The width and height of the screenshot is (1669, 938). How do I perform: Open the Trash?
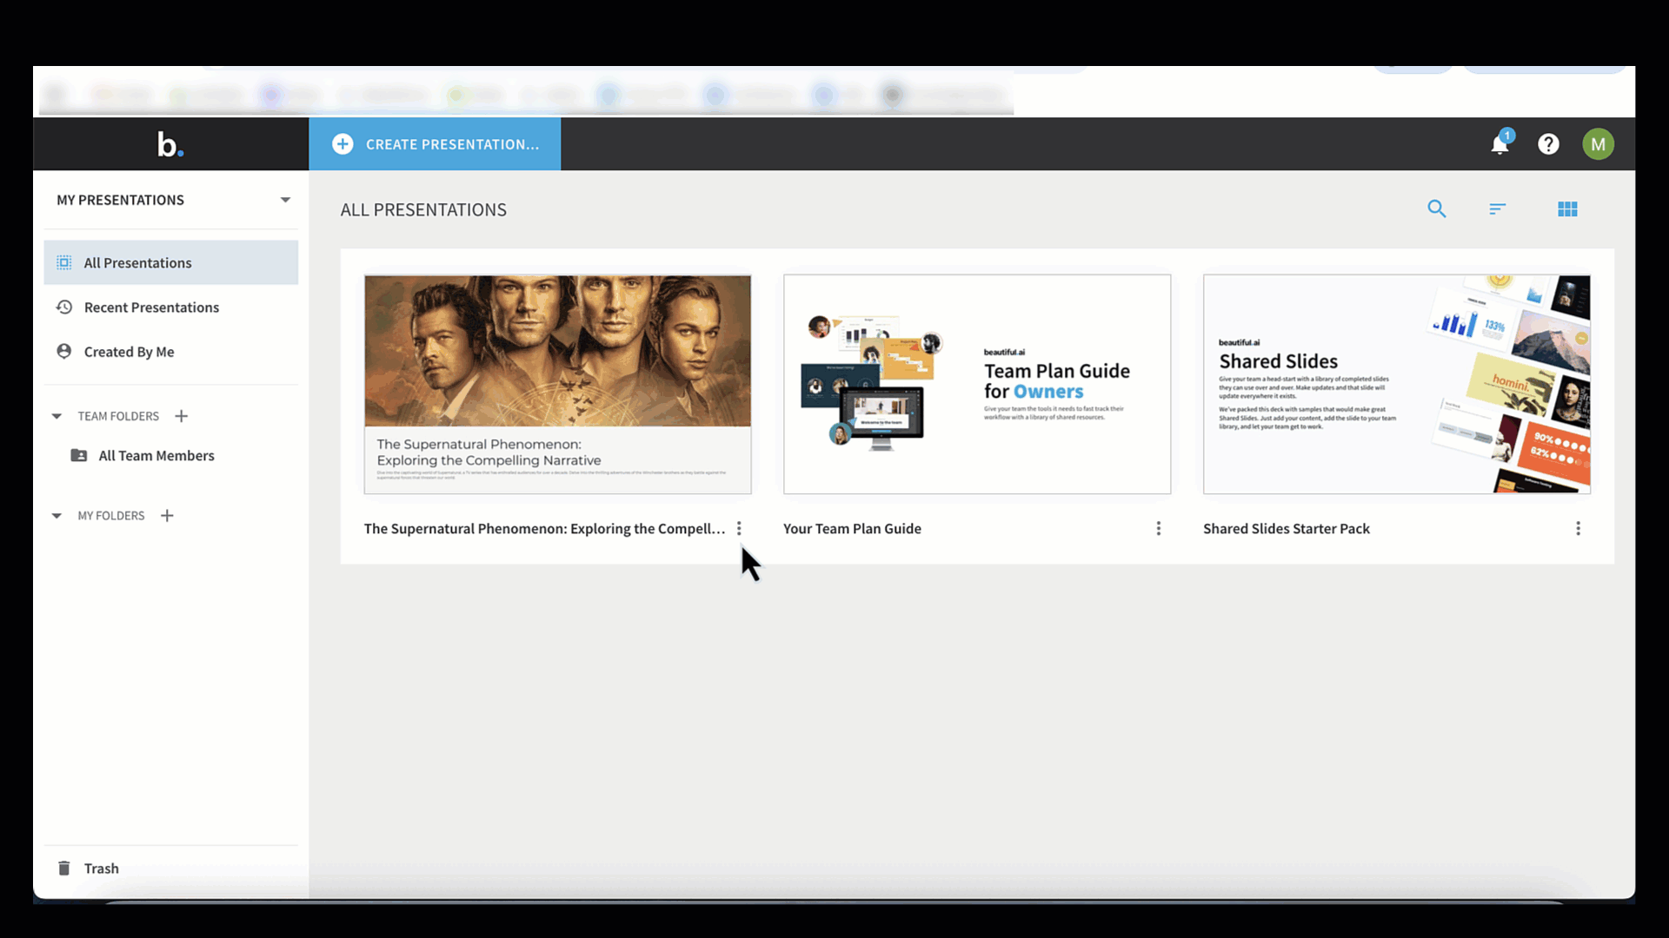coord(101,869)
